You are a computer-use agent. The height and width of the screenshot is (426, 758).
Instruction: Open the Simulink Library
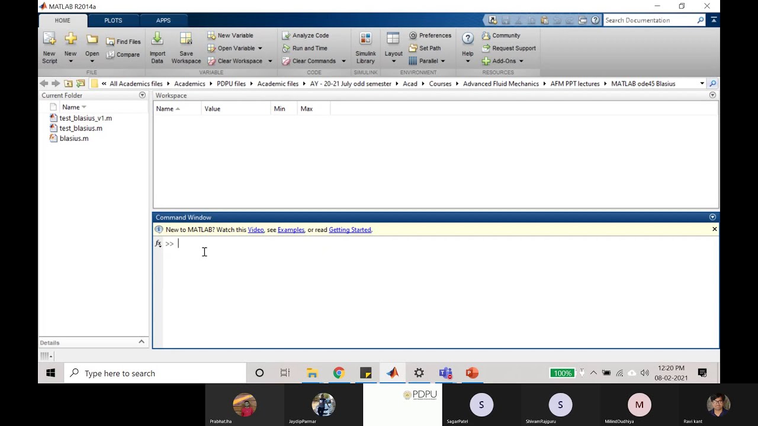(365, 48)
